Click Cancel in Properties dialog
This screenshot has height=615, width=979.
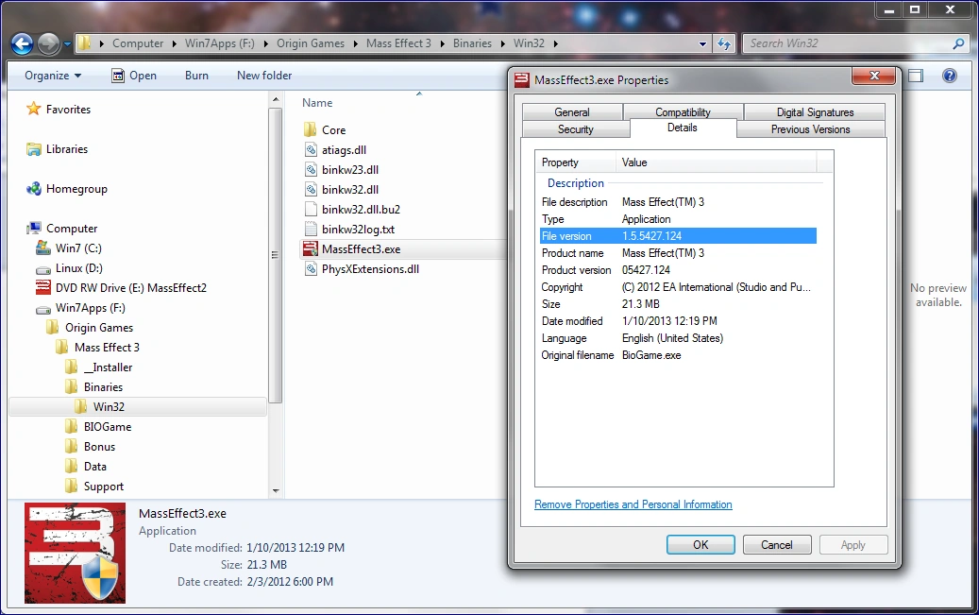click(777, 545)
